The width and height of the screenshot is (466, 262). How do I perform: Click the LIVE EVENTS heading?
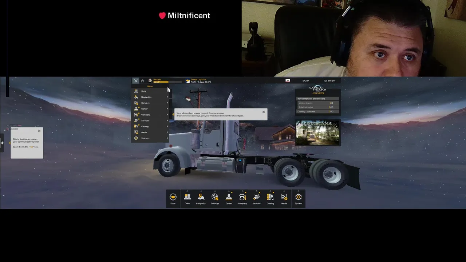coord(317,93)
